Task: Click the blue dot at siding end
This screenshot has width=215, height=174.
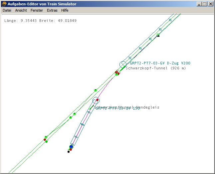Action: tap(71, 146)
